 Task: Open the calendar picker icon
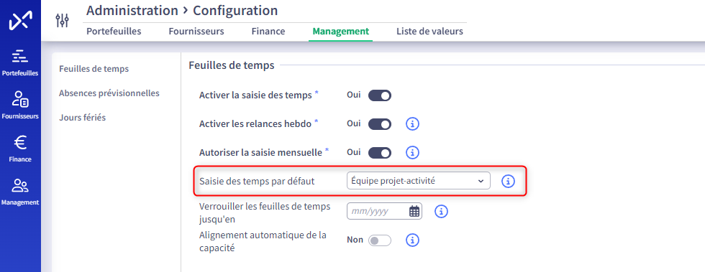click(414, 211)
